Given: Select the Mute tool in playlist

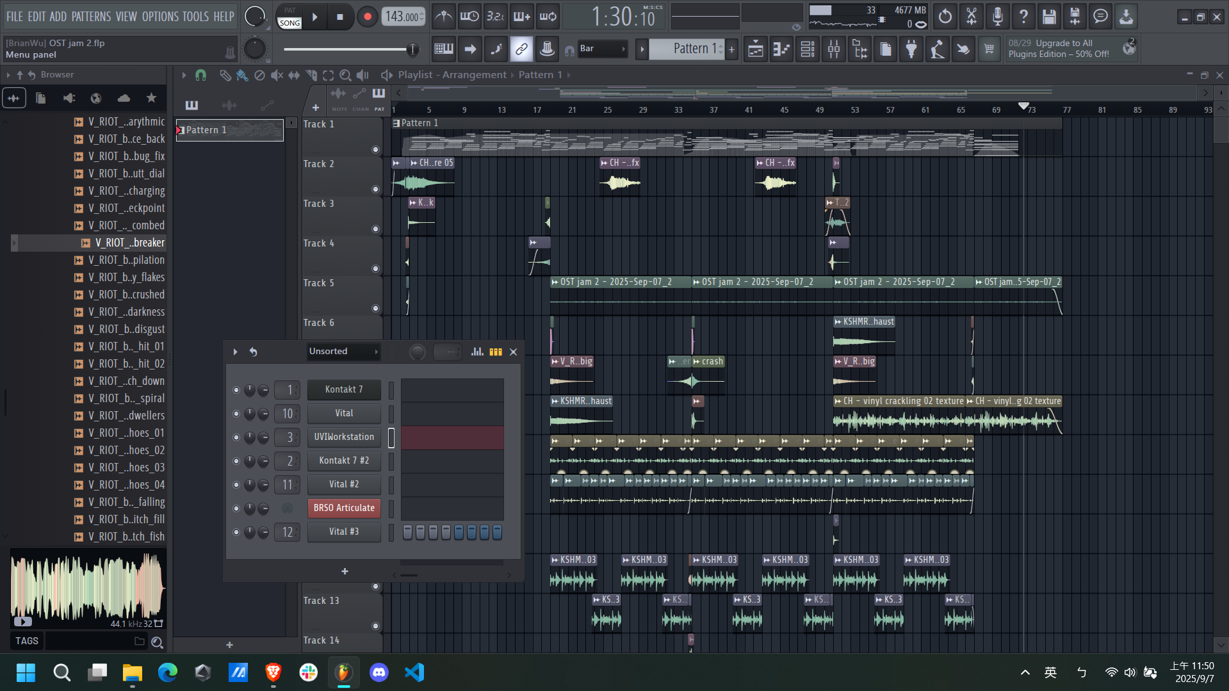Looking at the screenshot, I should 277,75.
